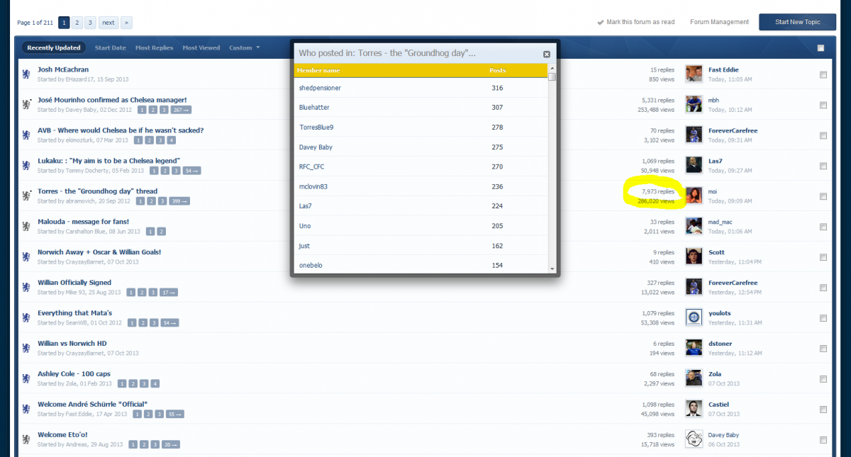
Task: Click Chelsea crest icon beside Welcome Eto'o
Action: click(x=26, y=439)
